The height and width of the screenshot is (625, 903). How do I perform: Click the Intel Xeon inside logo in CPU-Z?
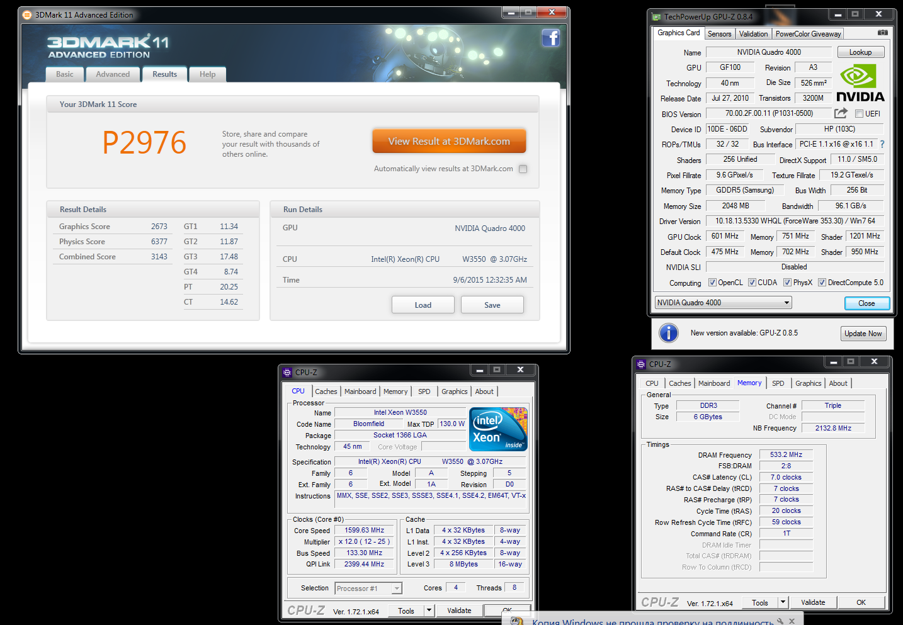(498, 429)
